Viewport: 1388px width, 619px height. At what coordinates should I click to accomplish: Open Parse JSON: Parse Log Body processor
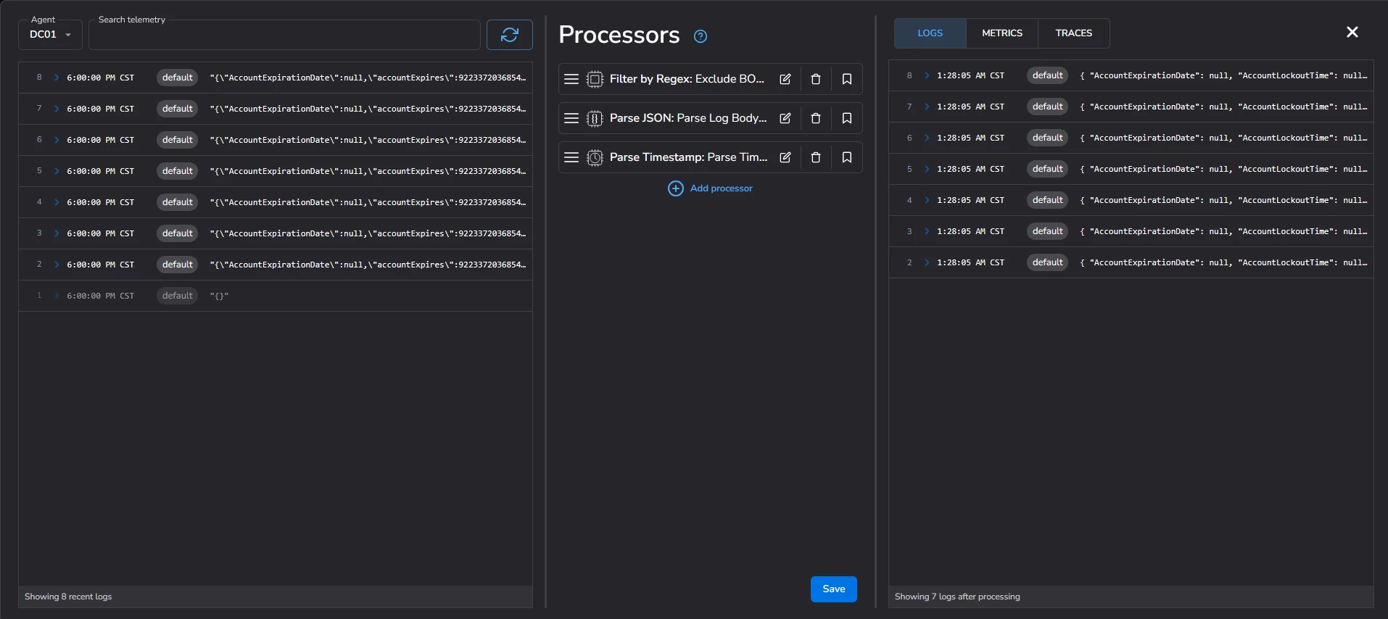coord(688,118)
